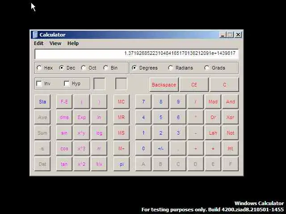Open the Help menu
Screen dimensions: 286x214
73,43
